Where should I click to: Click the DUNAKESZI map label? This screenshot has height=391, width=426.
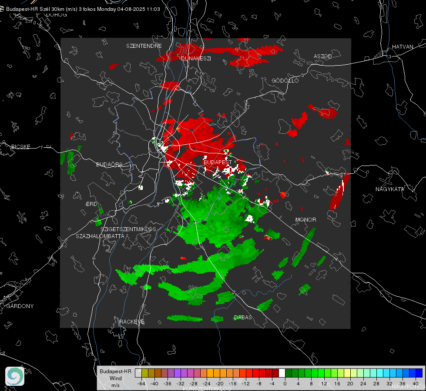coord(196,58)
